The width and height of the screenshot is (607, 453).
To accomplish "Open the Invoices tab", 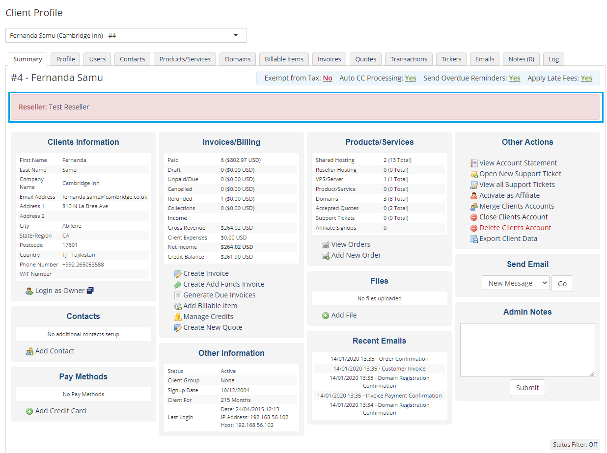I will point(330,59).
